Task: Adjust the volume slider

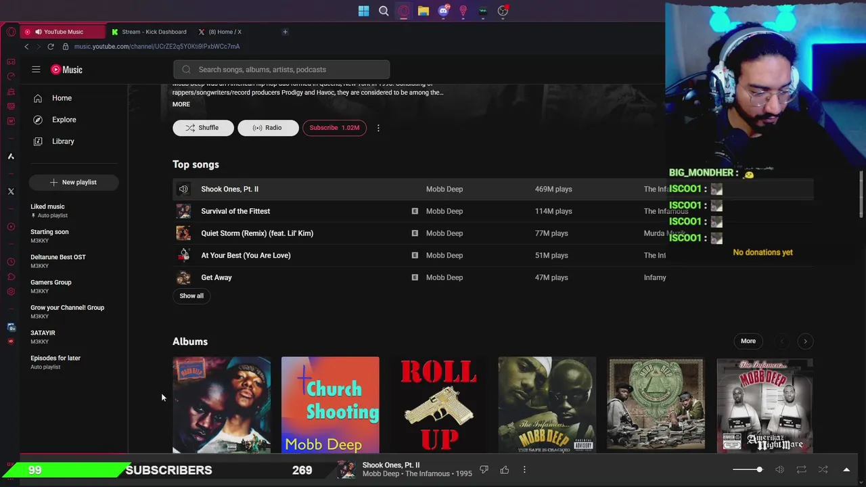Action: click(748, 469)
